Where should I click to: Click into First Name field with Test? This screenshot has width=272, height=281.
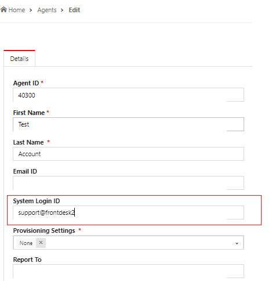(128, 124)
